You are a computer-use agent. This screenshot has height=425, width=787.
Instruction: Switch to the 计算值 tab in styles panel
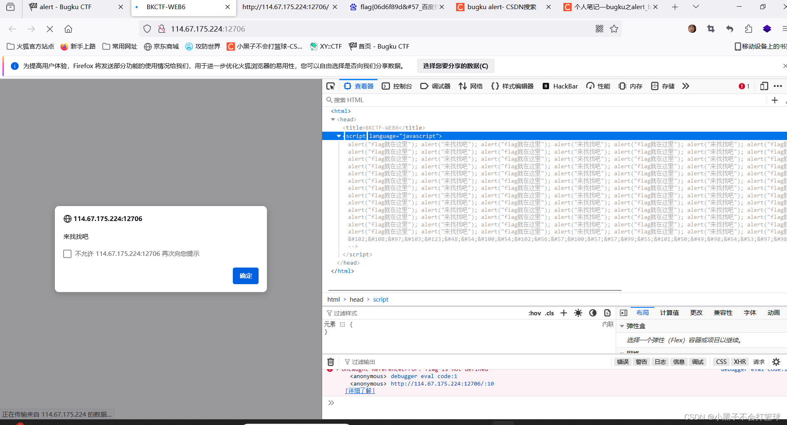click(x=669, y=313)
